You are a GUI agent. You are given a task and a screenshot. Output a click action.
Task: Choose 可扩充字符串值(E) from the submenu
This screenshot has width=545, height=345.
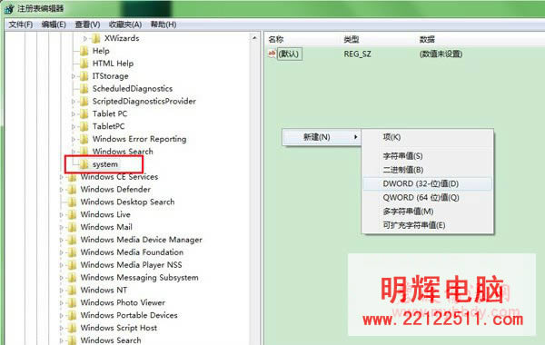click(x=428, y=225)
